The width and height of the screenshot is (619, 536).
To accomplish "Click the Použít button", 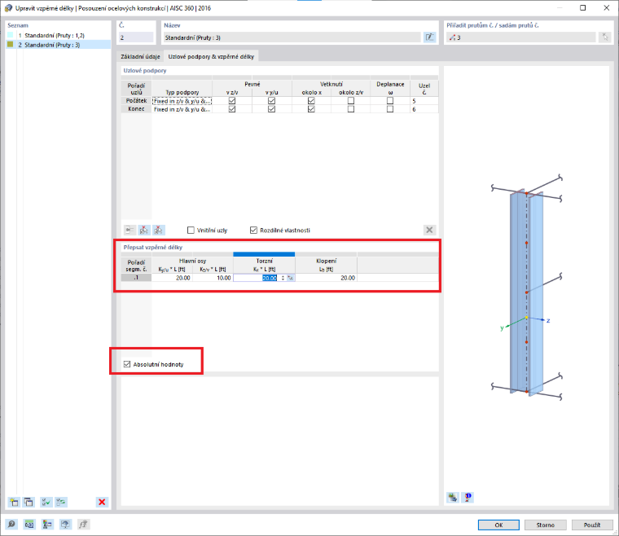I will pyautogui.click(x=592, y=525).
